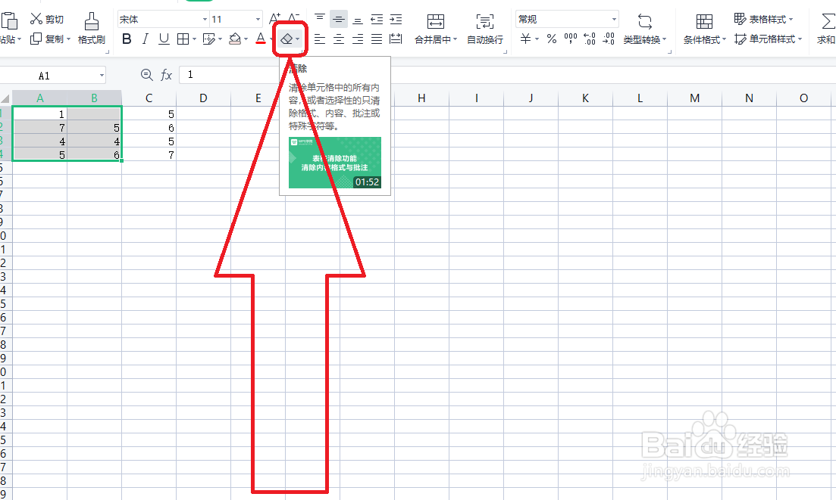Apply red font color
Screen dimensions: 836x500
point(261,39)
